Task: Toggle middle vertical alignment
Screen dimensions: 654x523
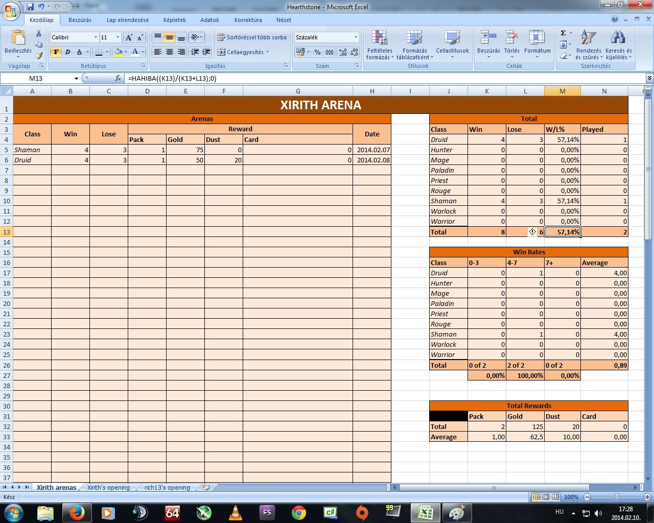Action: (170, 37)
